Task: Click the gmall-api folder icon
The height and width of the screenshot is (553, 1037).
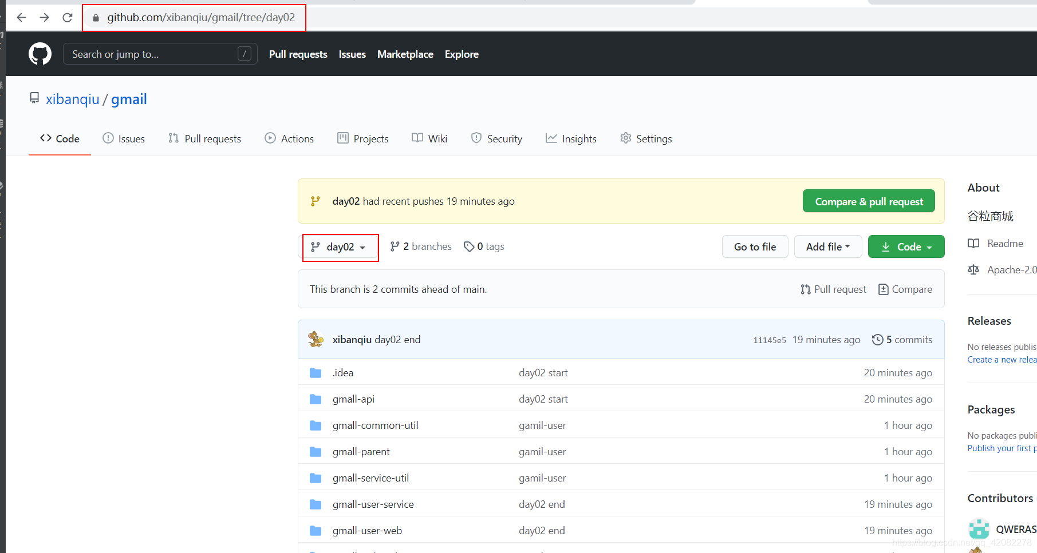Action: [x=316, y=399]
